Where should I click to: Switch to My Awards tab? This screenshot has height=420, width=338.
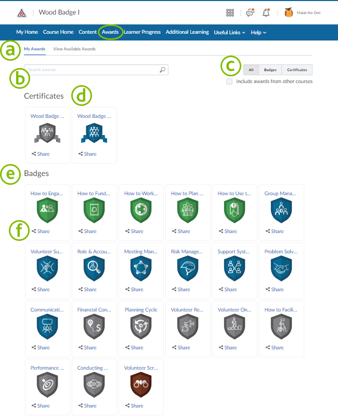coord(35,49)
